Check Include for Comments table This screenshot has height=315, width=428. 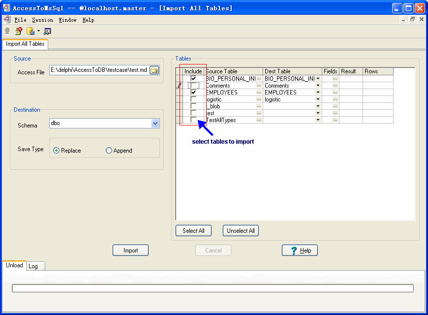click(193, 86)
